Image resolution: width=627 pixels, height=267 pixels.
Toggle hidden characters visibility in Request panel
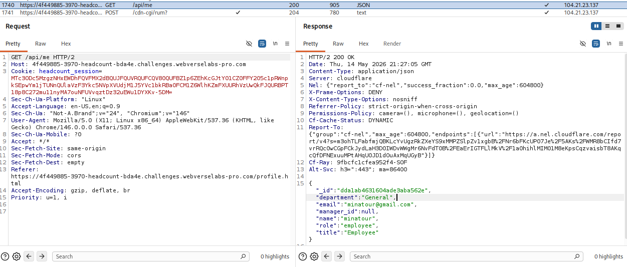click(249, 44)
